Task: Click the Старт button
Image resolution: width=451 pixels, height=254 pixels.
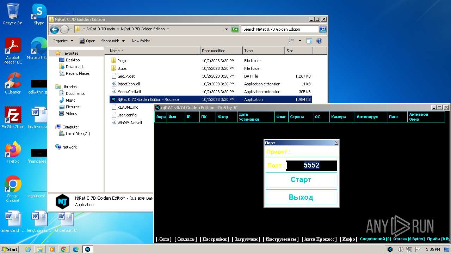Action: pyautogui.click(x=301, y=180)
